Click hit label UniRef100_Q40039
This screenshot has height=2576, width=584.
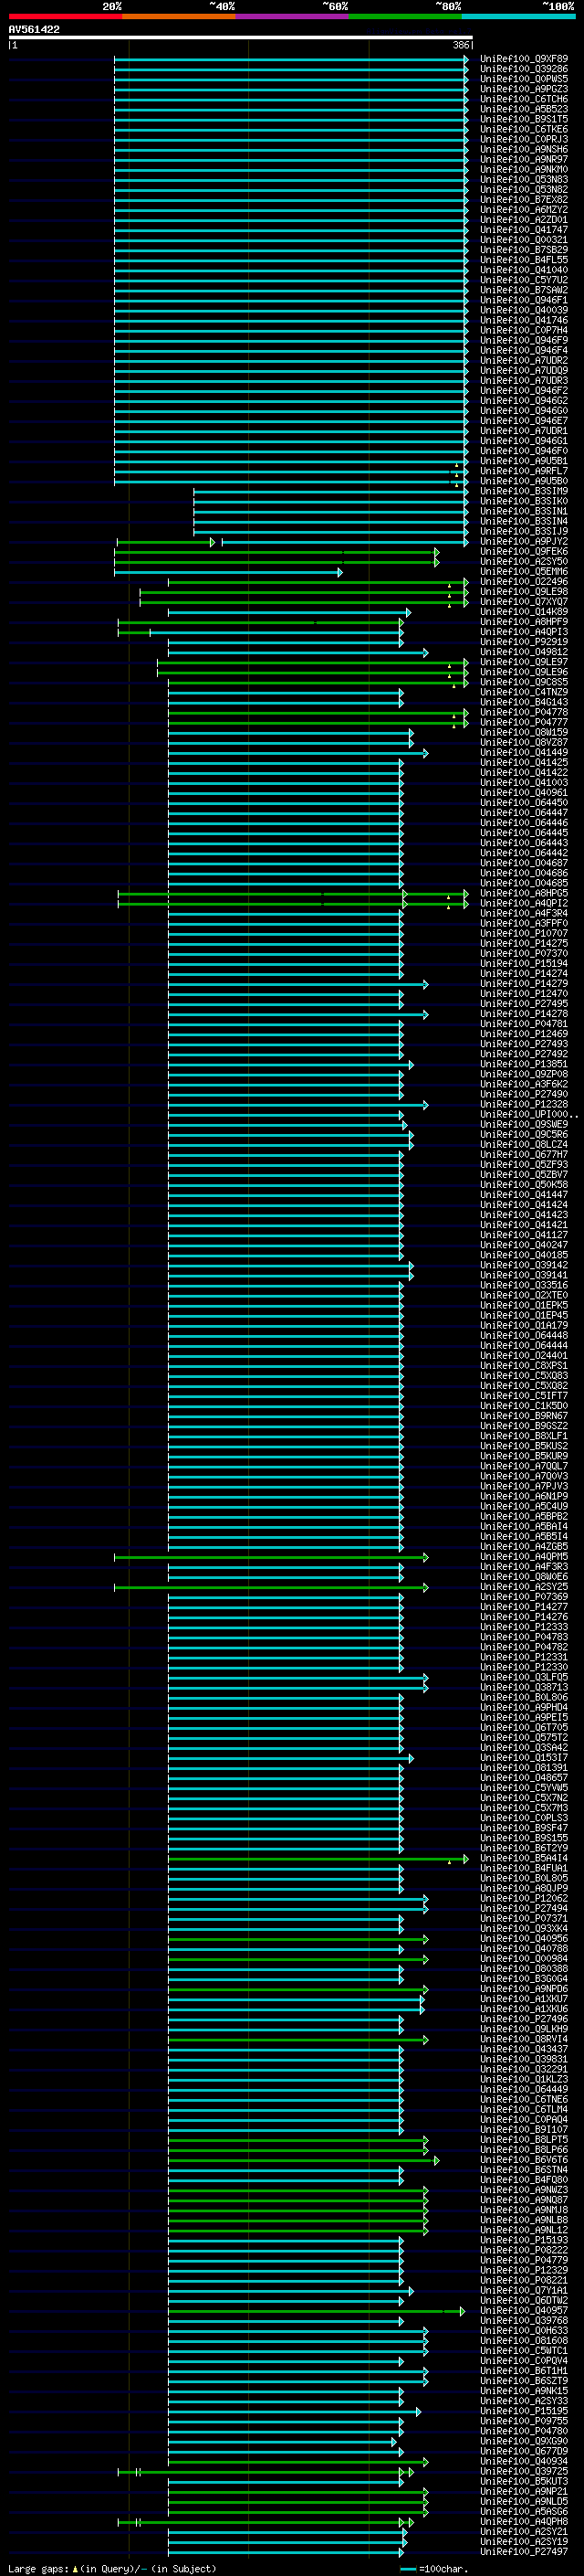(524, 310)
